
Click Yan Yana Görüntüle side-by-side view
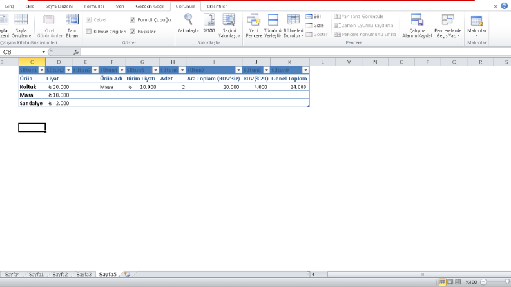click(359, 16)
